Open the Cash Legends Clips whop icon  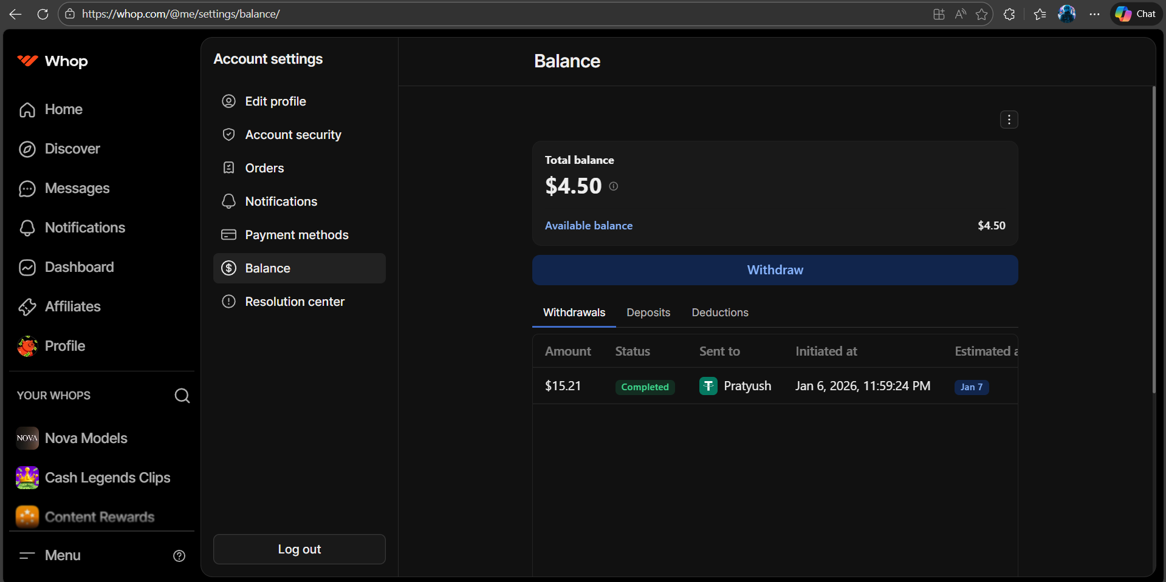pos(27,478)
